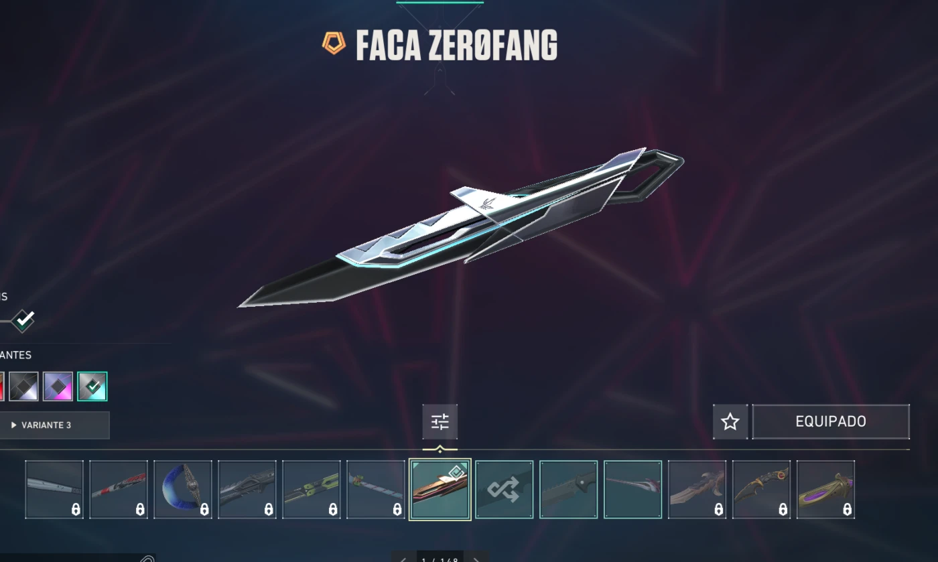The image size is (938, 562).
Task: Select the locked blue crescent blade skin
Action: point(183,490)
